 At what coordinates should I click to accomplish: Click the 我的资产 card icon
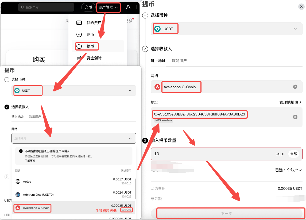click(79, 23)
